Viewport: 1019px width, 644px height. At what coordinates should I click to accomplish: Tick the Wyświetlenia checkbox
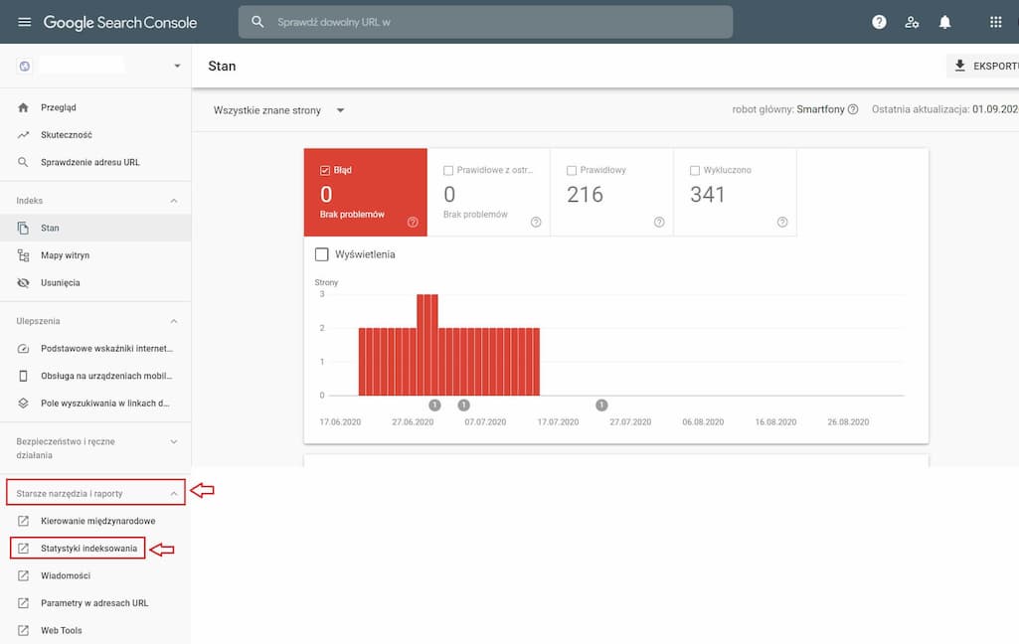click(322, 254)
